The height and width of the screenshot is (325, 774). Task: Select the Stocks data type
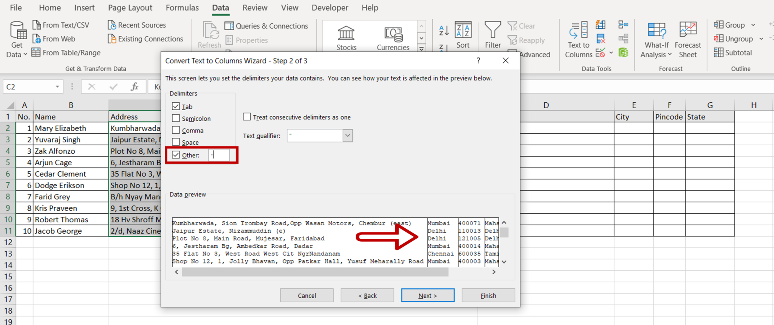346,38
